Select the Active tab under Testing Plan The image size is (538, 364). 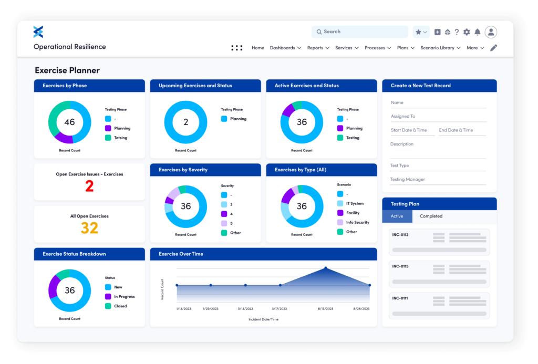(397, 216)
